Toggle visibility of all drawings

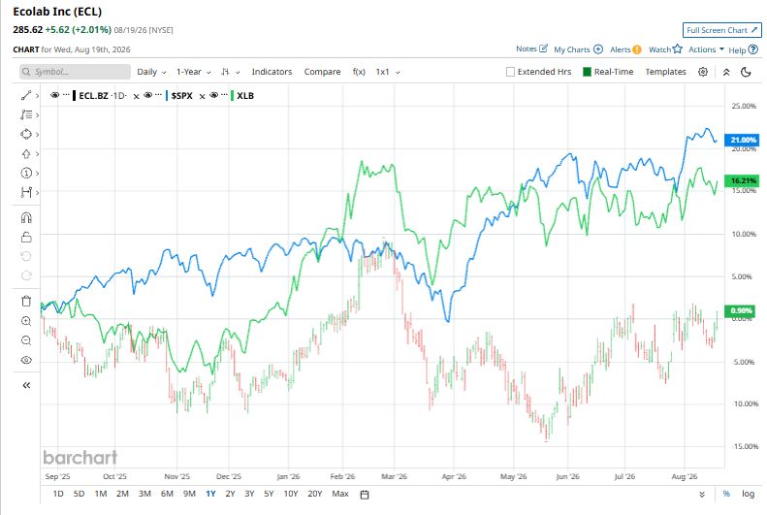point(26,360)
